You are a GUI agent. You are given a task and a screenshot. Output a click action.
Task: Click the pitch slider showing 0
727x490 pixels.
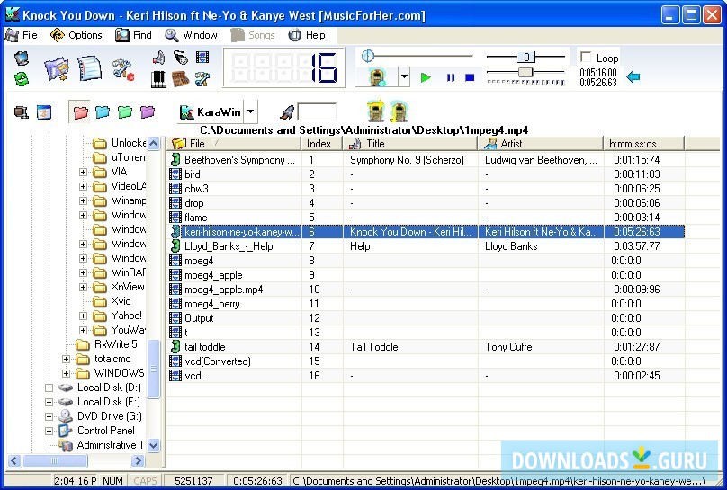526,57
